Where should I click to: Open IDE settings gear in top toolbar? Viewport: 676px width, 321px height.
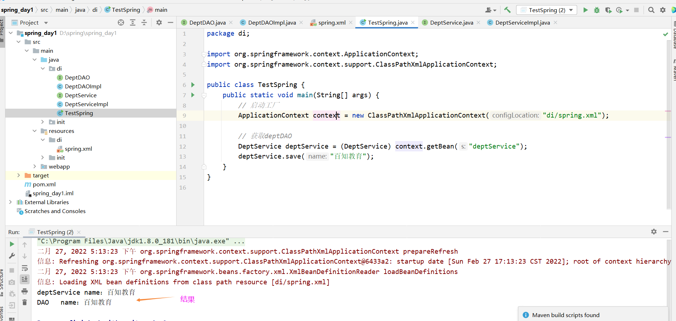click(x=662, y=10)
